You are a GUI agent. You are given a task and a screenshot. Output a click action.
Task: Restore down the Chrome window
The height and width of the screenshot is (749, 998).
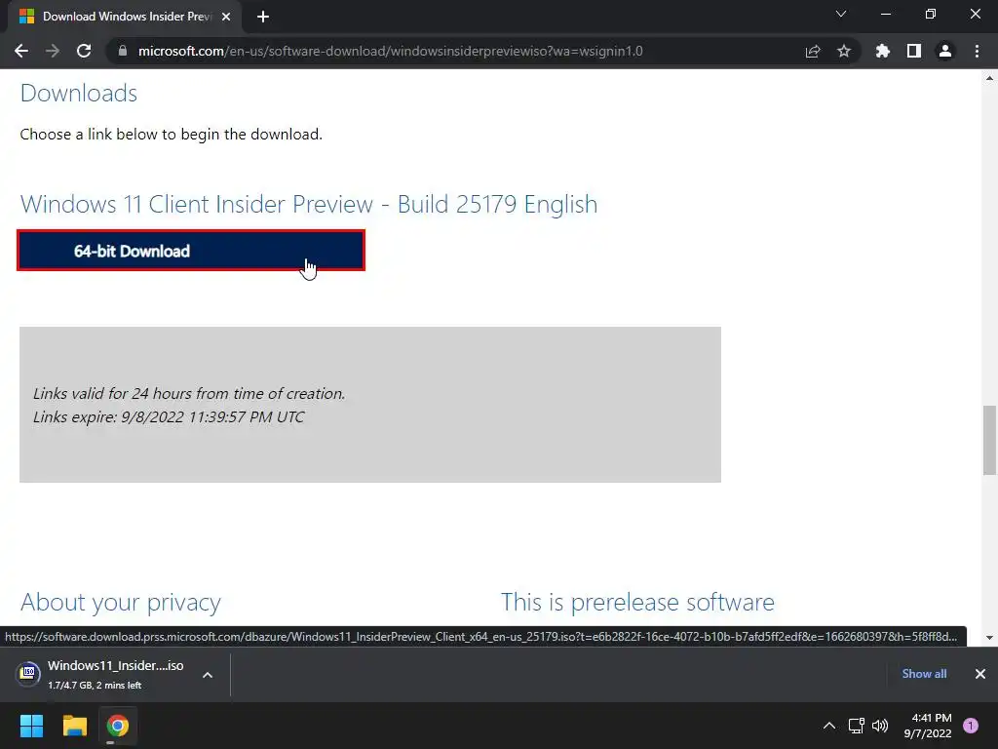[x=931, y=14]
